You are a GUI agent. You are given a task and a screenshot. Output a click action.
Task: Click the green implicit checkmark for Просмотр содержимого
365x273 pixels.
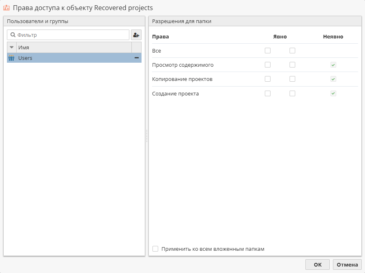click(x=333, y=65)
